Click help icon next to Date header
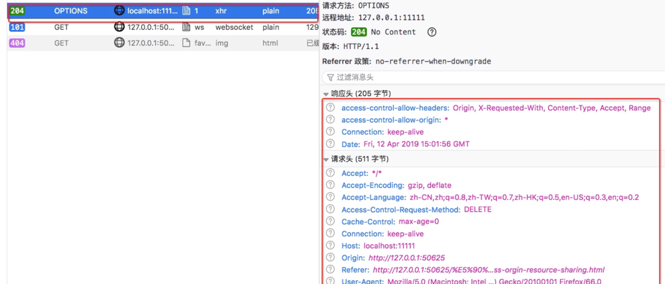 point(331,143)
